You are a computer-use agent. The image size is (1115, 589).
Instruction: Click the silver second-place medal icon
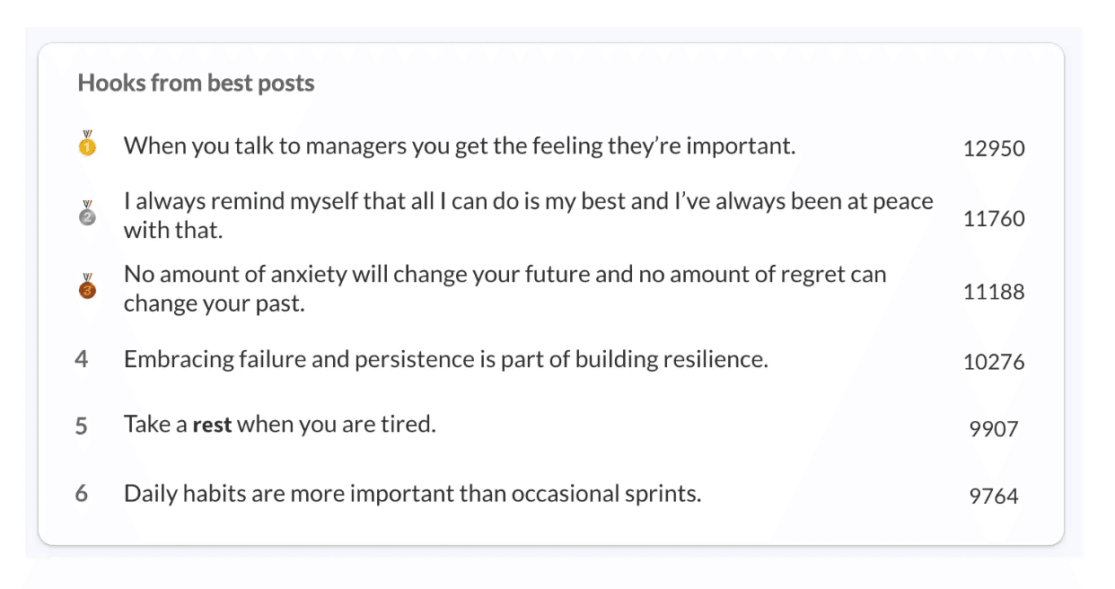tap(87, 214)
